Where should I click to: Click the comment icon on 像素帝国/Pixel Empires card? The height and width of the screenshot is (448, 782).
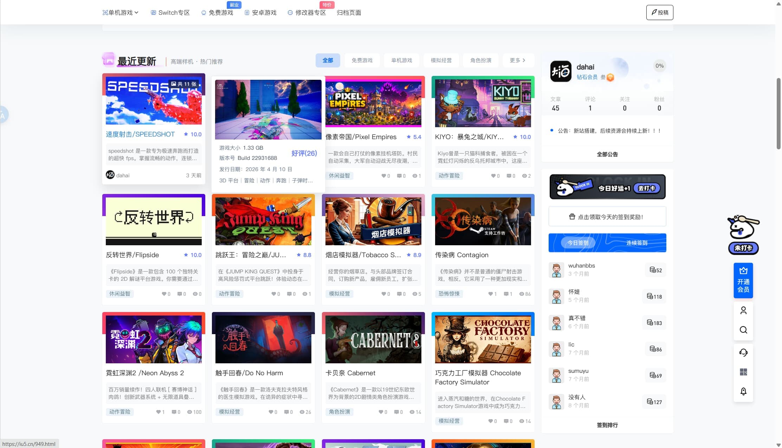click(x=399, y=176)
